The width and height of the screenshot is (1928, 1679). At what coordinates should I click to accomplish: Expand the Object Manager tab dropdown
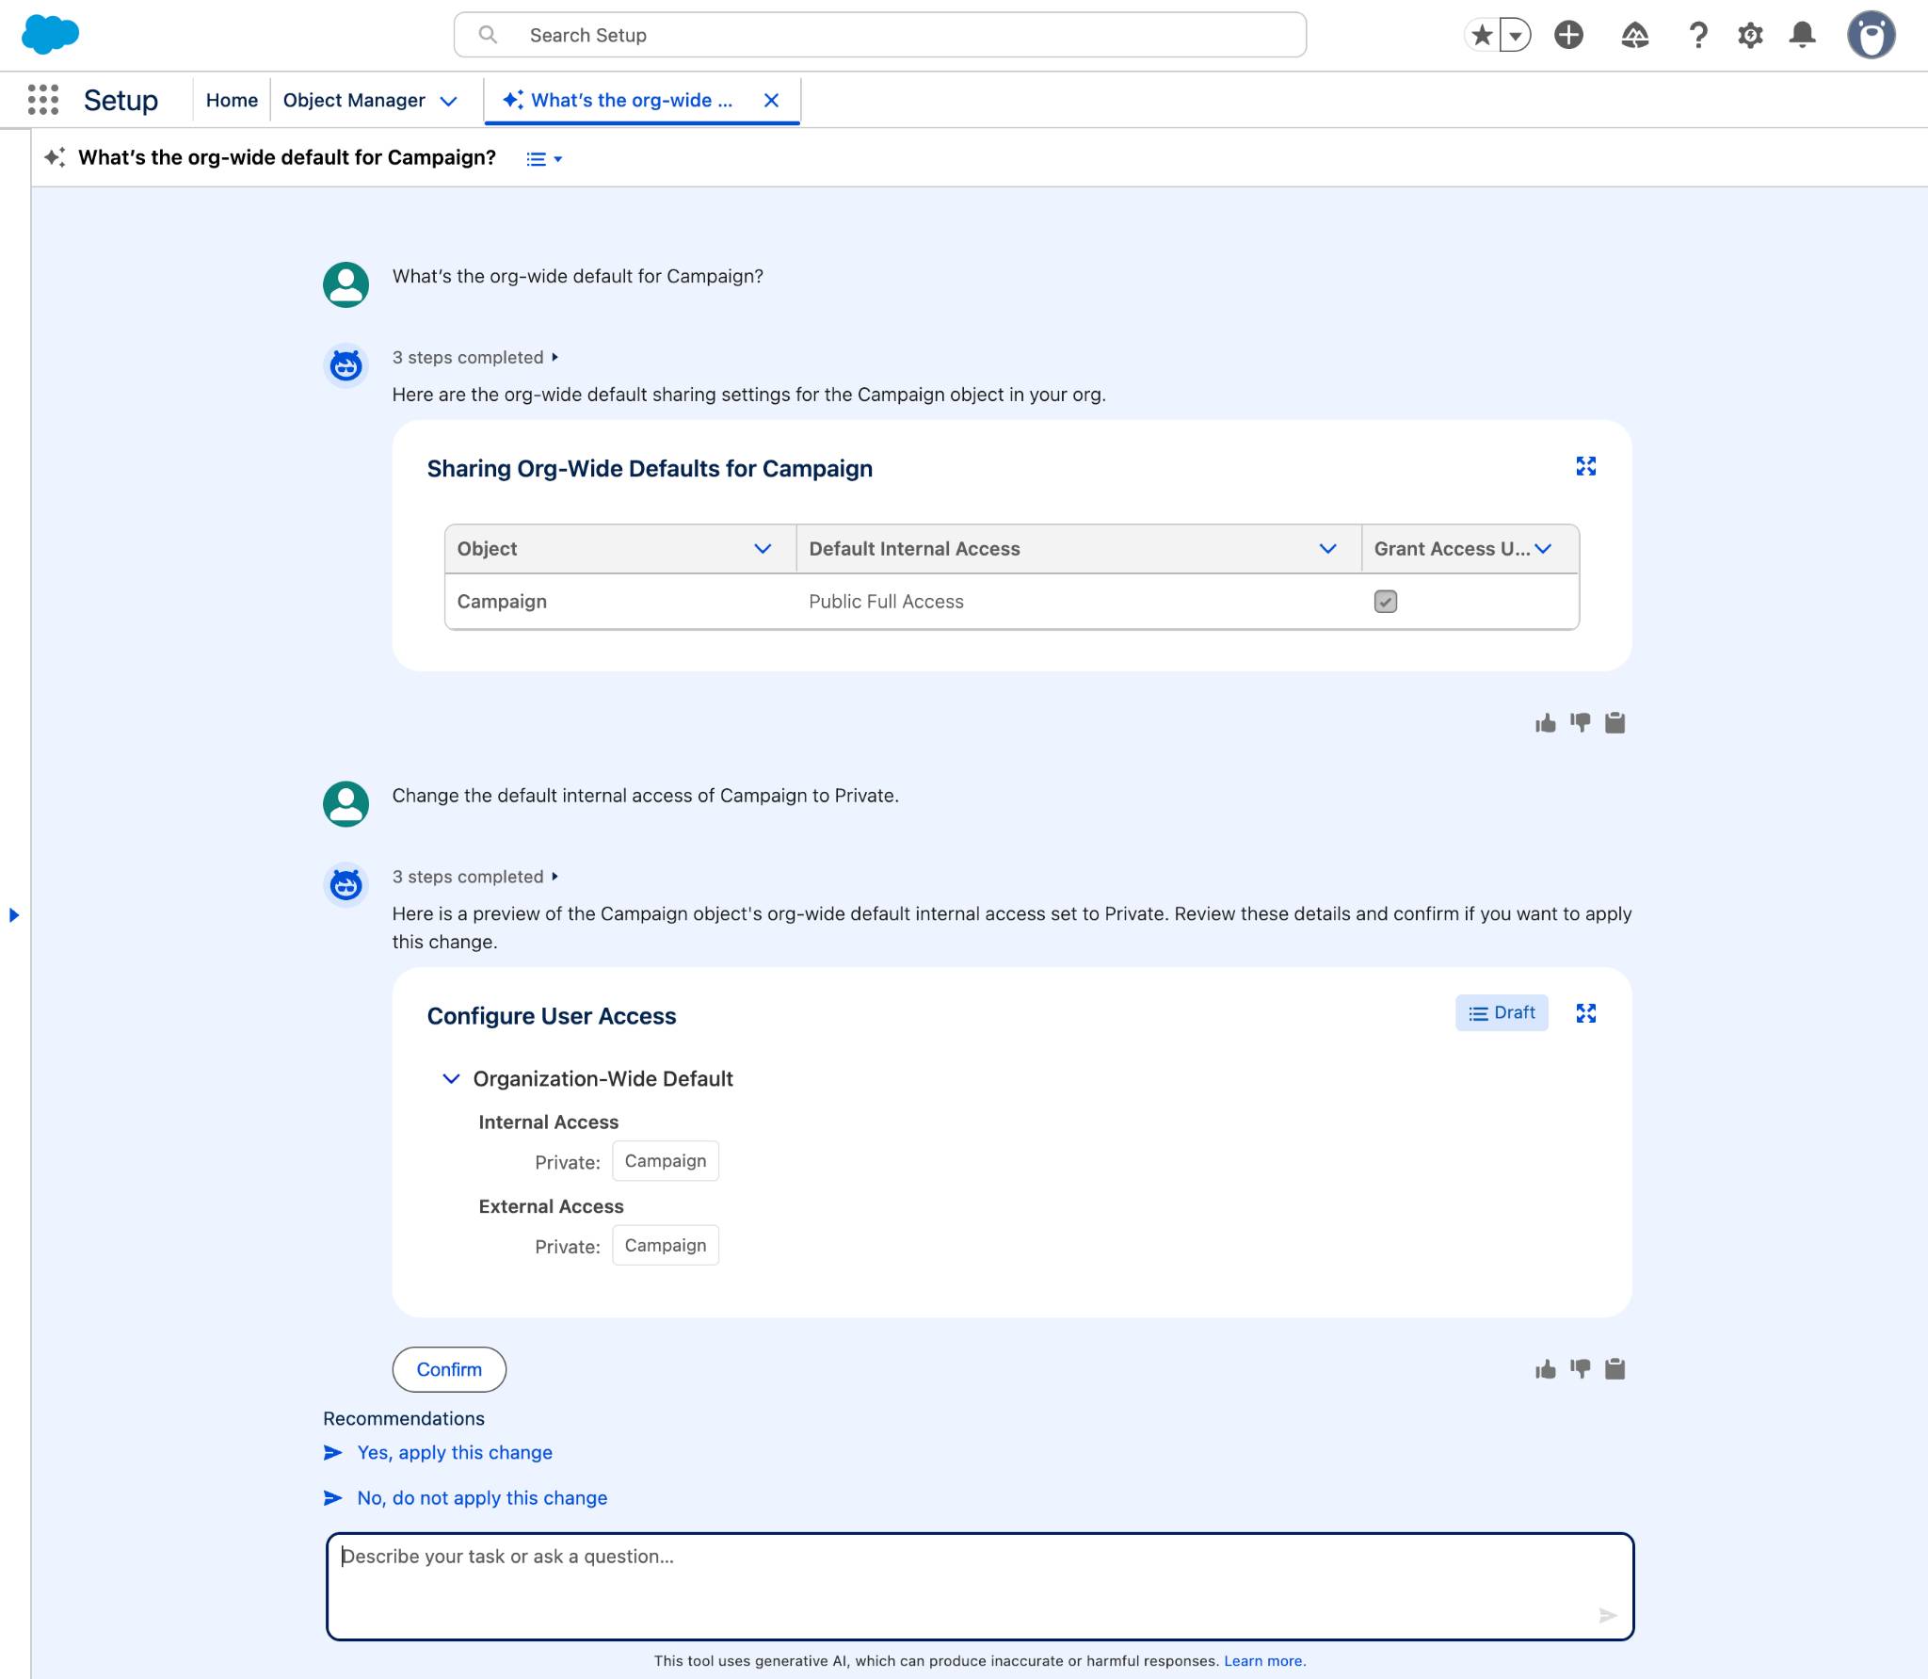click(449, 101)
